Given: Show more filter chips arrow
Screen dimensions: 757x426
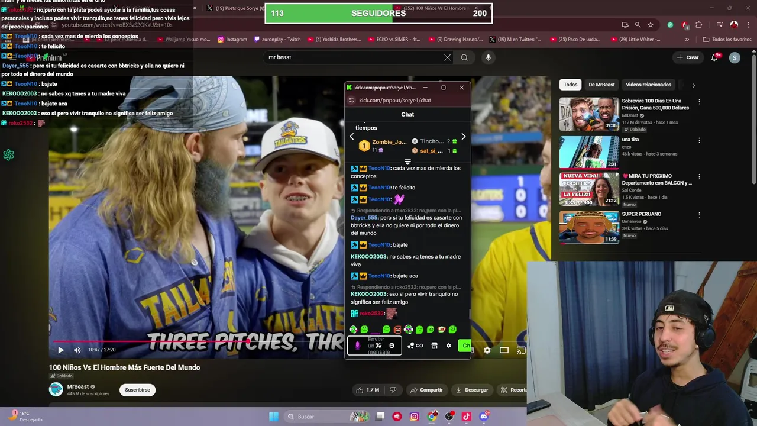Looking at the screenshot, I should 693,85.
